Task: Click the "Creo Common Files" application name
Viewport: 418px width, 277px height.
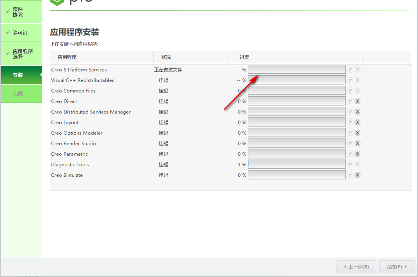Action: pyautogui.click(x=73, y=91)
